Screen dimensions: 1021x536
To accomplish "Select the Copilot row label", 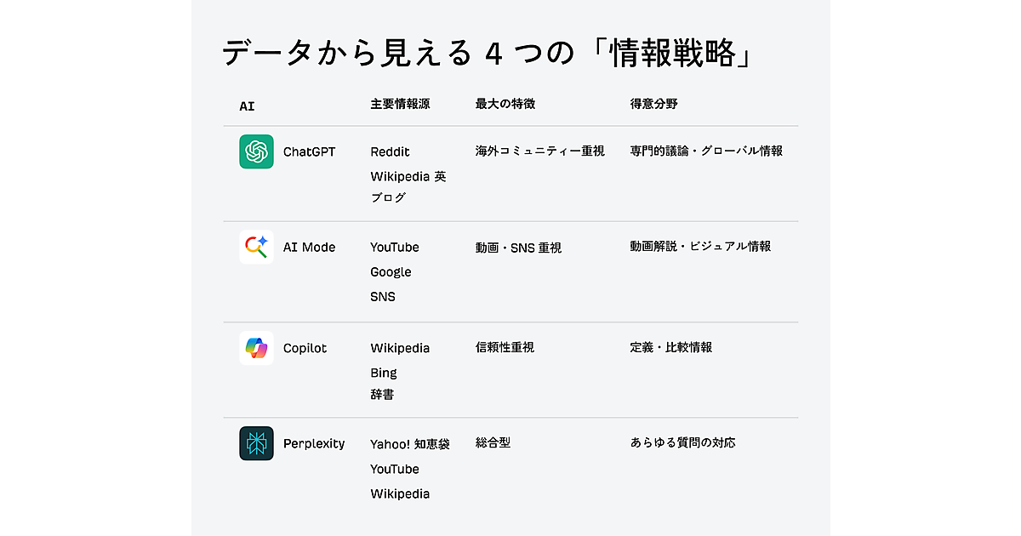I will (305, 348).
